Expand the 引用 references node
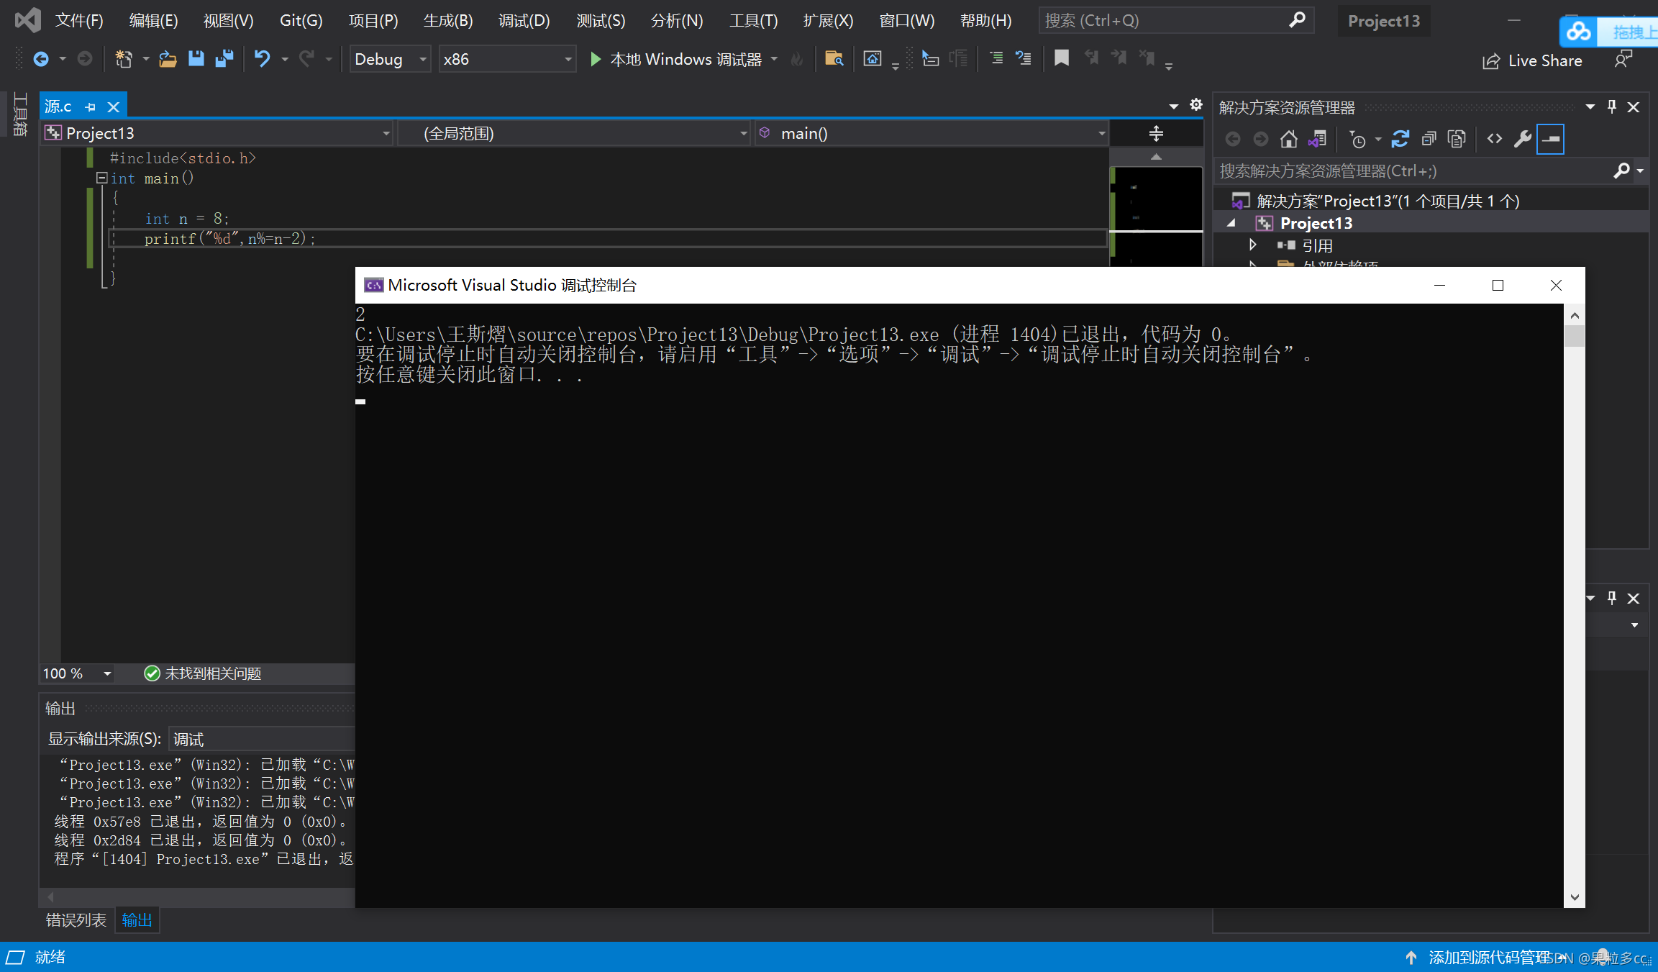The height and width of the screenshot is (972, 1658). point(1252,245)
